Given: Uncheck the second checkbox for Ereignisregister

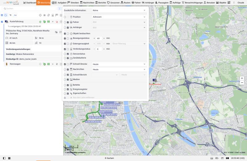Looking at the screenshot, I should (68, 89).
